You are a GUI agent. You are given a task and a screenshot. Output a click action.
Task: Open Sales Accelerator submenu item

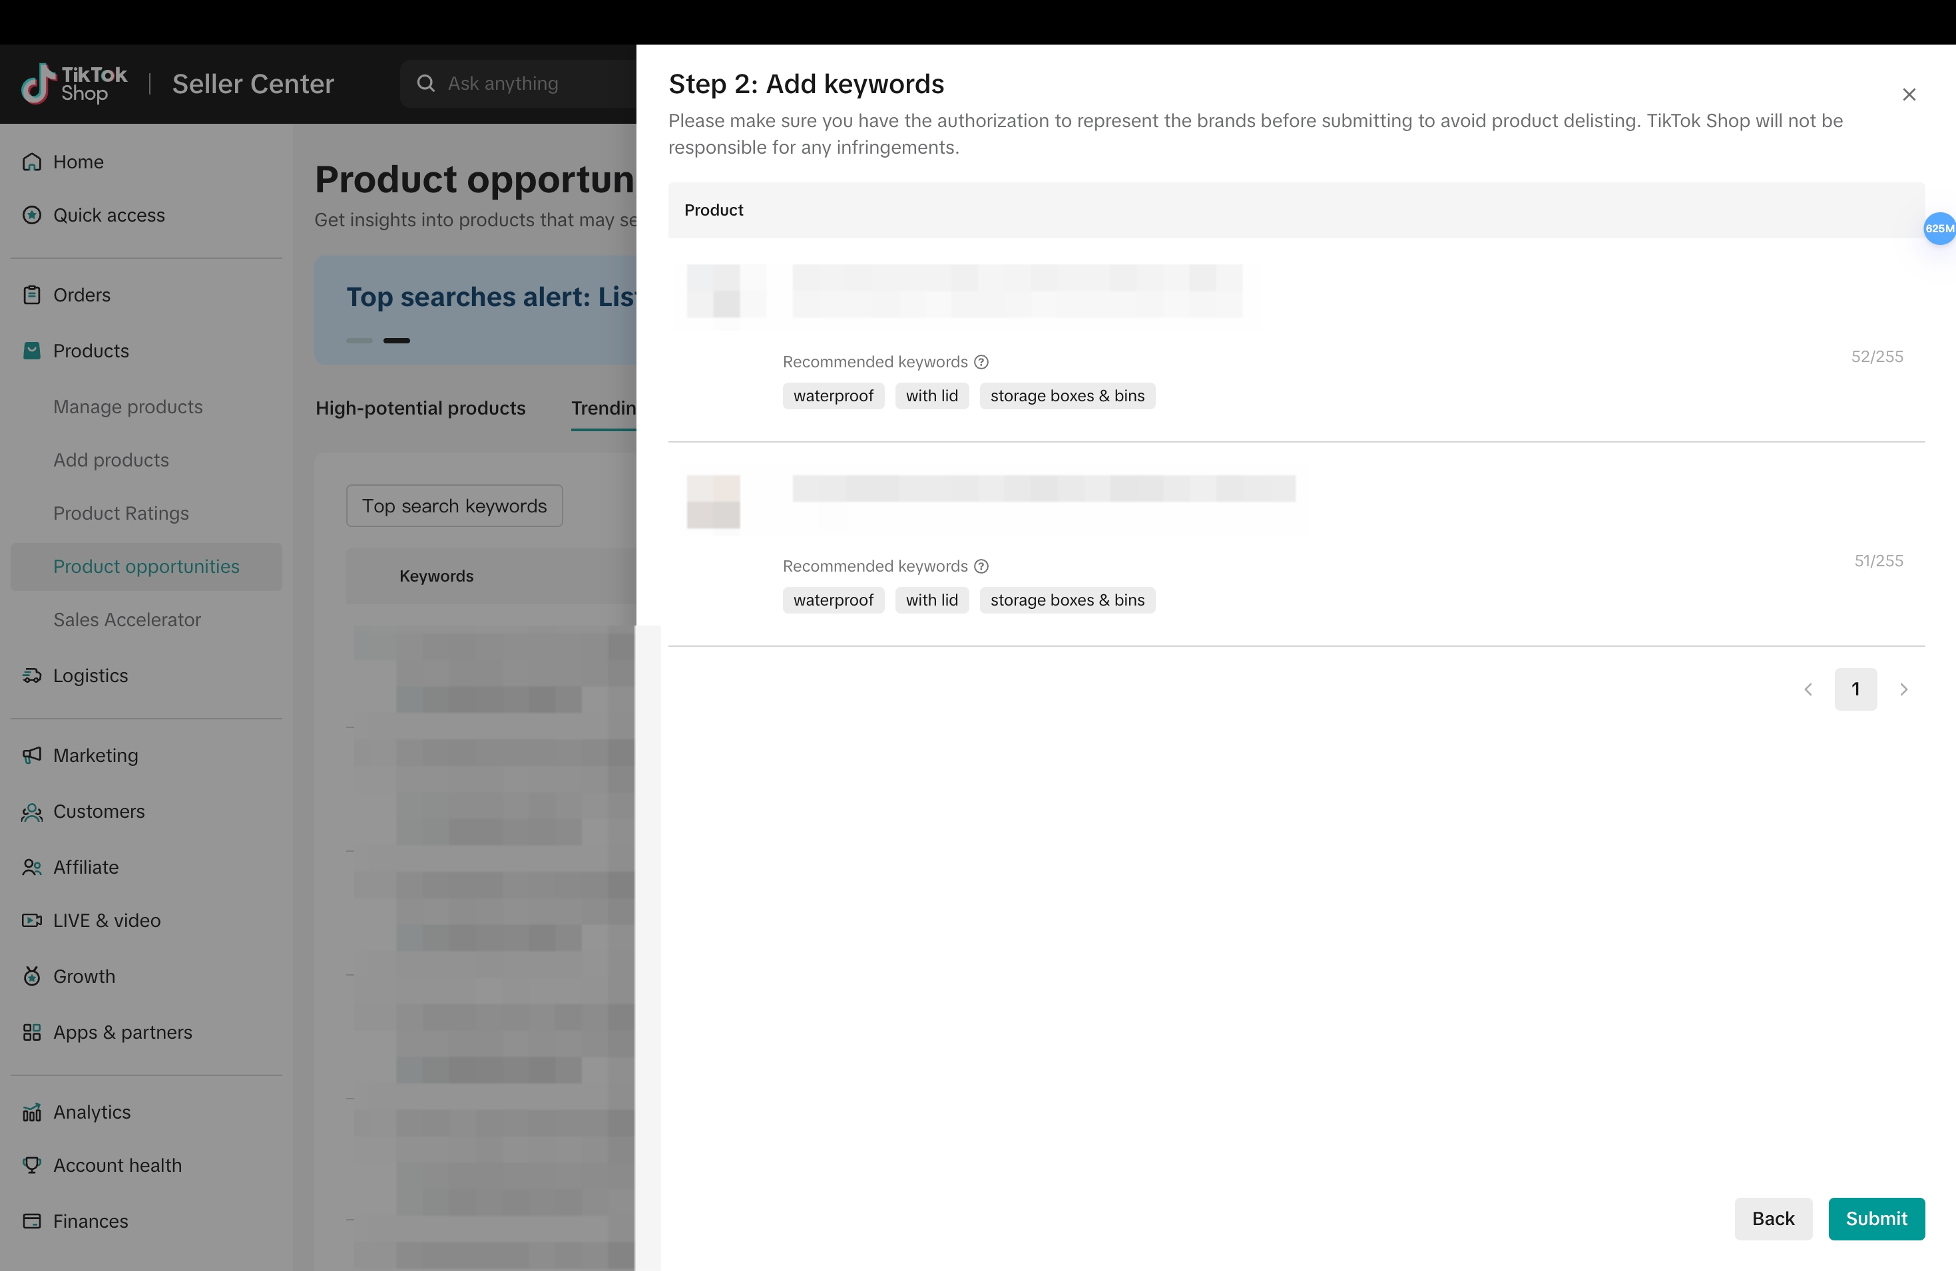pyautogui.click(x=127, y=620)
